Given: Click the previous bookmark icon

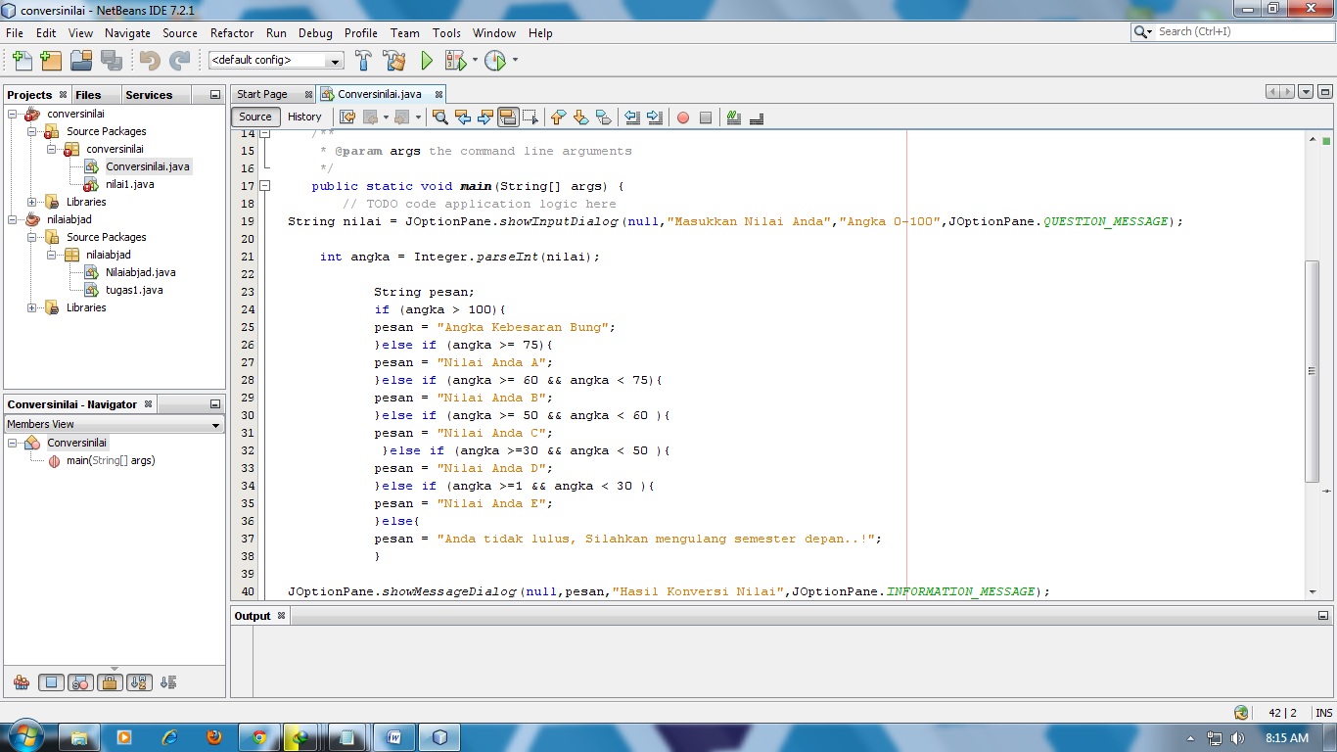Looking at the screenshot, I should coord(558,117).
